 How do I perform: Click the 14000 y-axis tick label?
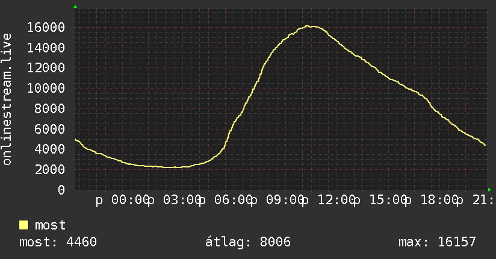(46, 48)
